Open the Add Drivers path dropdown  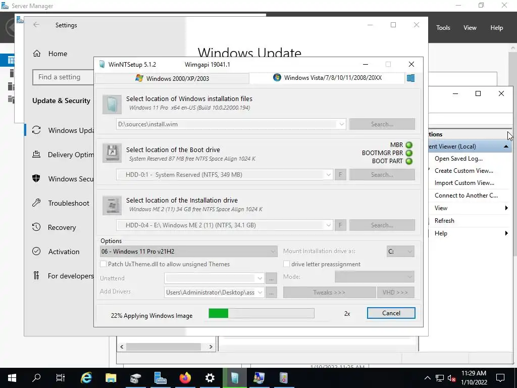[260, 293]
